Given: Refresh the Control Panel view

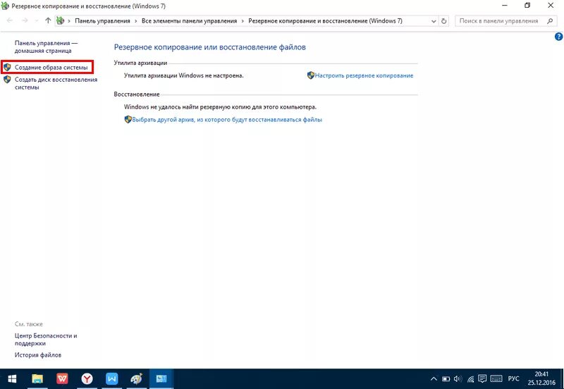Looking at the screenshot, I should pos(444,21).
